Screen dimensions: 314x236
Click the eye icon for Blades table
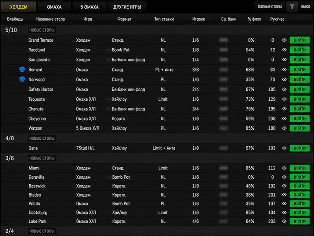tap(284, 195)
